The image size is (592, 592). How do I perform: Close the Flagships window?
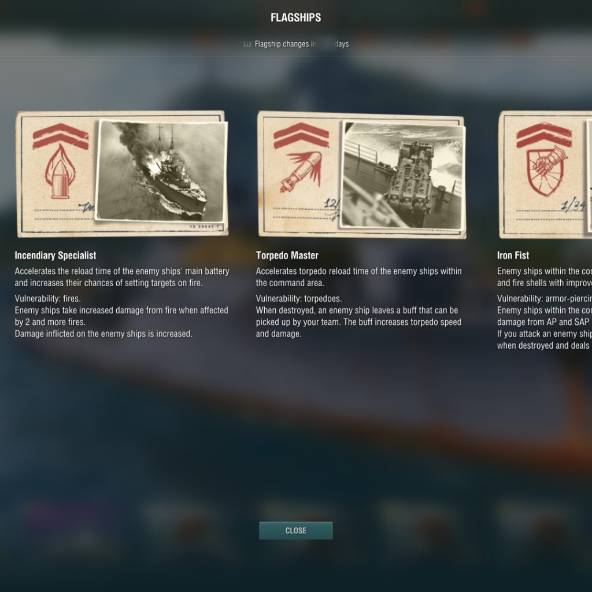(295, 531)
